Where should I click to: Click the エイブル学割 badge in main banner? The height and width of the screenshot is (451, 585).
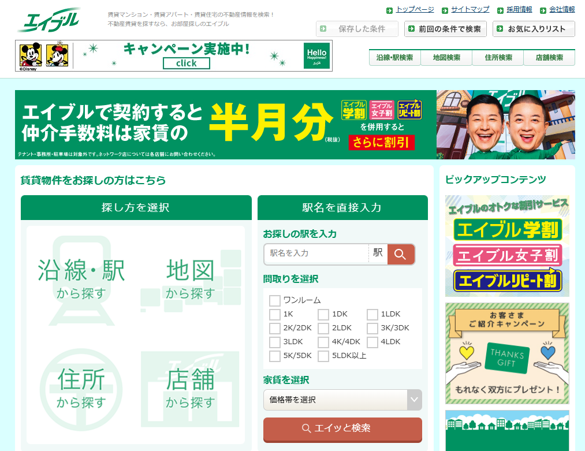(354, 110)
